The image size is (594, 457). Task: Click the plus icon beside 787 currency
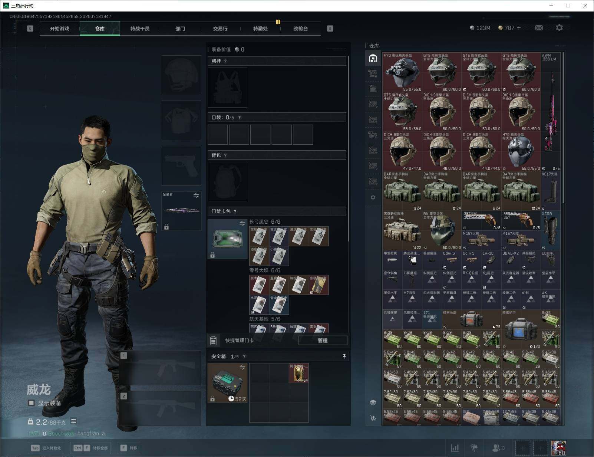click(519, 28)
